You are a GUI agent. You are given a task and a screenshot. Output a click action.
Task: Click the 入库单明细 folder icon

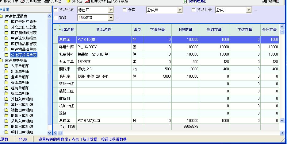click(x=6, y=66)
